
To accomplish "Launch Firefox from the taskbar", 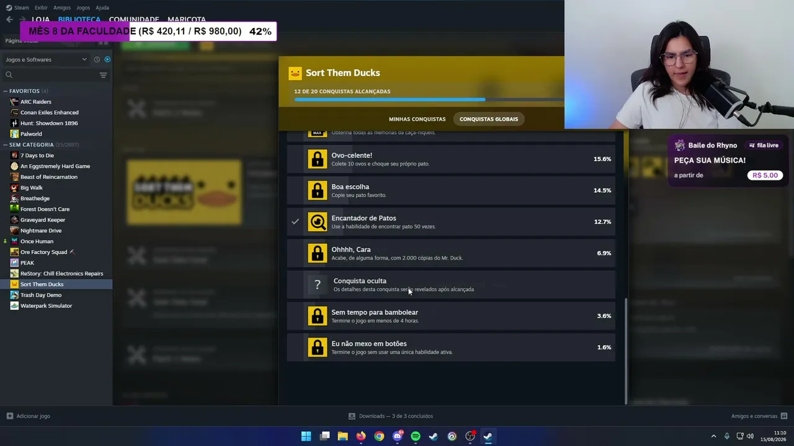I will (x=361, y=436).
